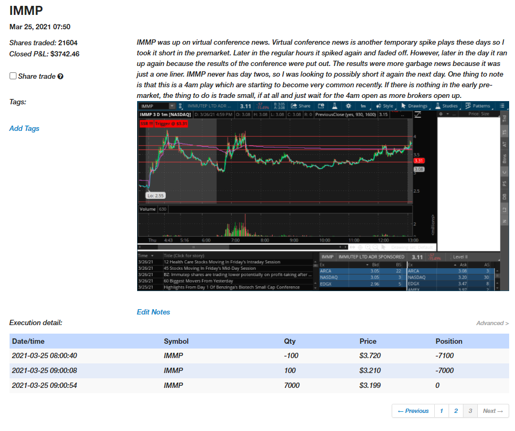Select the Btns sidebar tab
The image size is (515, 431).
[504, 159]
